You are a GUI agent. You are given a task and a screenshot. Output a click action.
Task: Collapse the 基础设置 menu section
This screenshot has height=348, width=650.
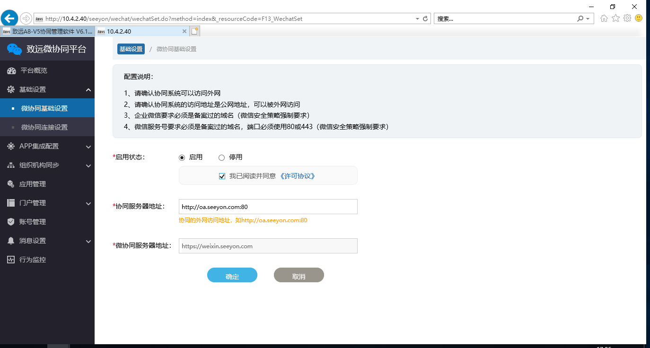click(88, 90)
